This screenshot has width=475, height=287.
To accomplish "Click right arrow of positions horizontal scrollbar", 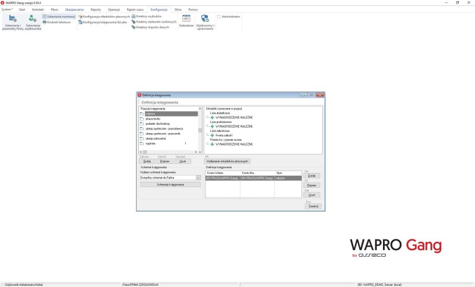I will (196, 152).
